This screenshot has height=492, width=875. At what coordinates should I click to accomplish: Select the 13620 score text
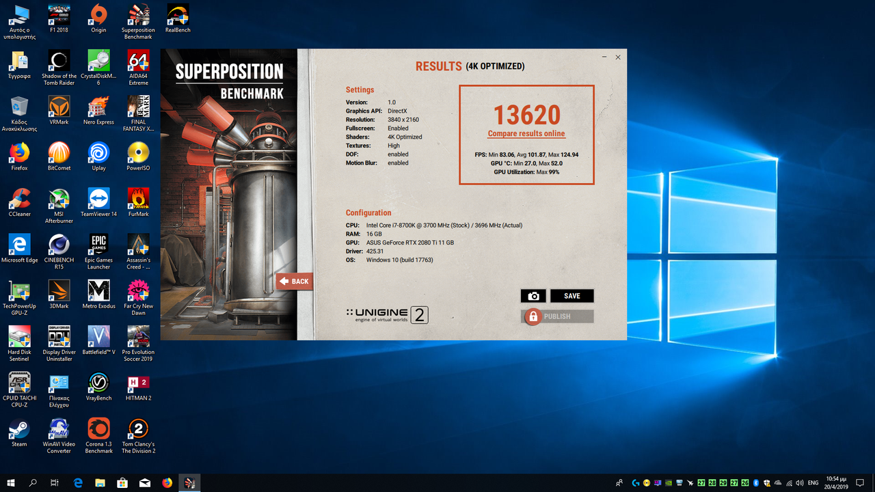point(526,114)
